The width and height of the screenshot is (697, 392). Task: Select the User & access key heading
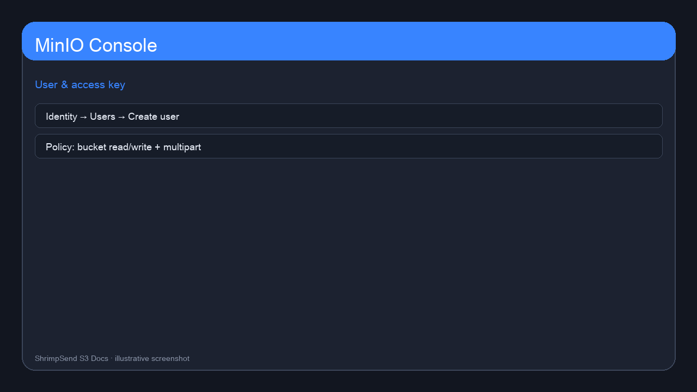[80, 84]
